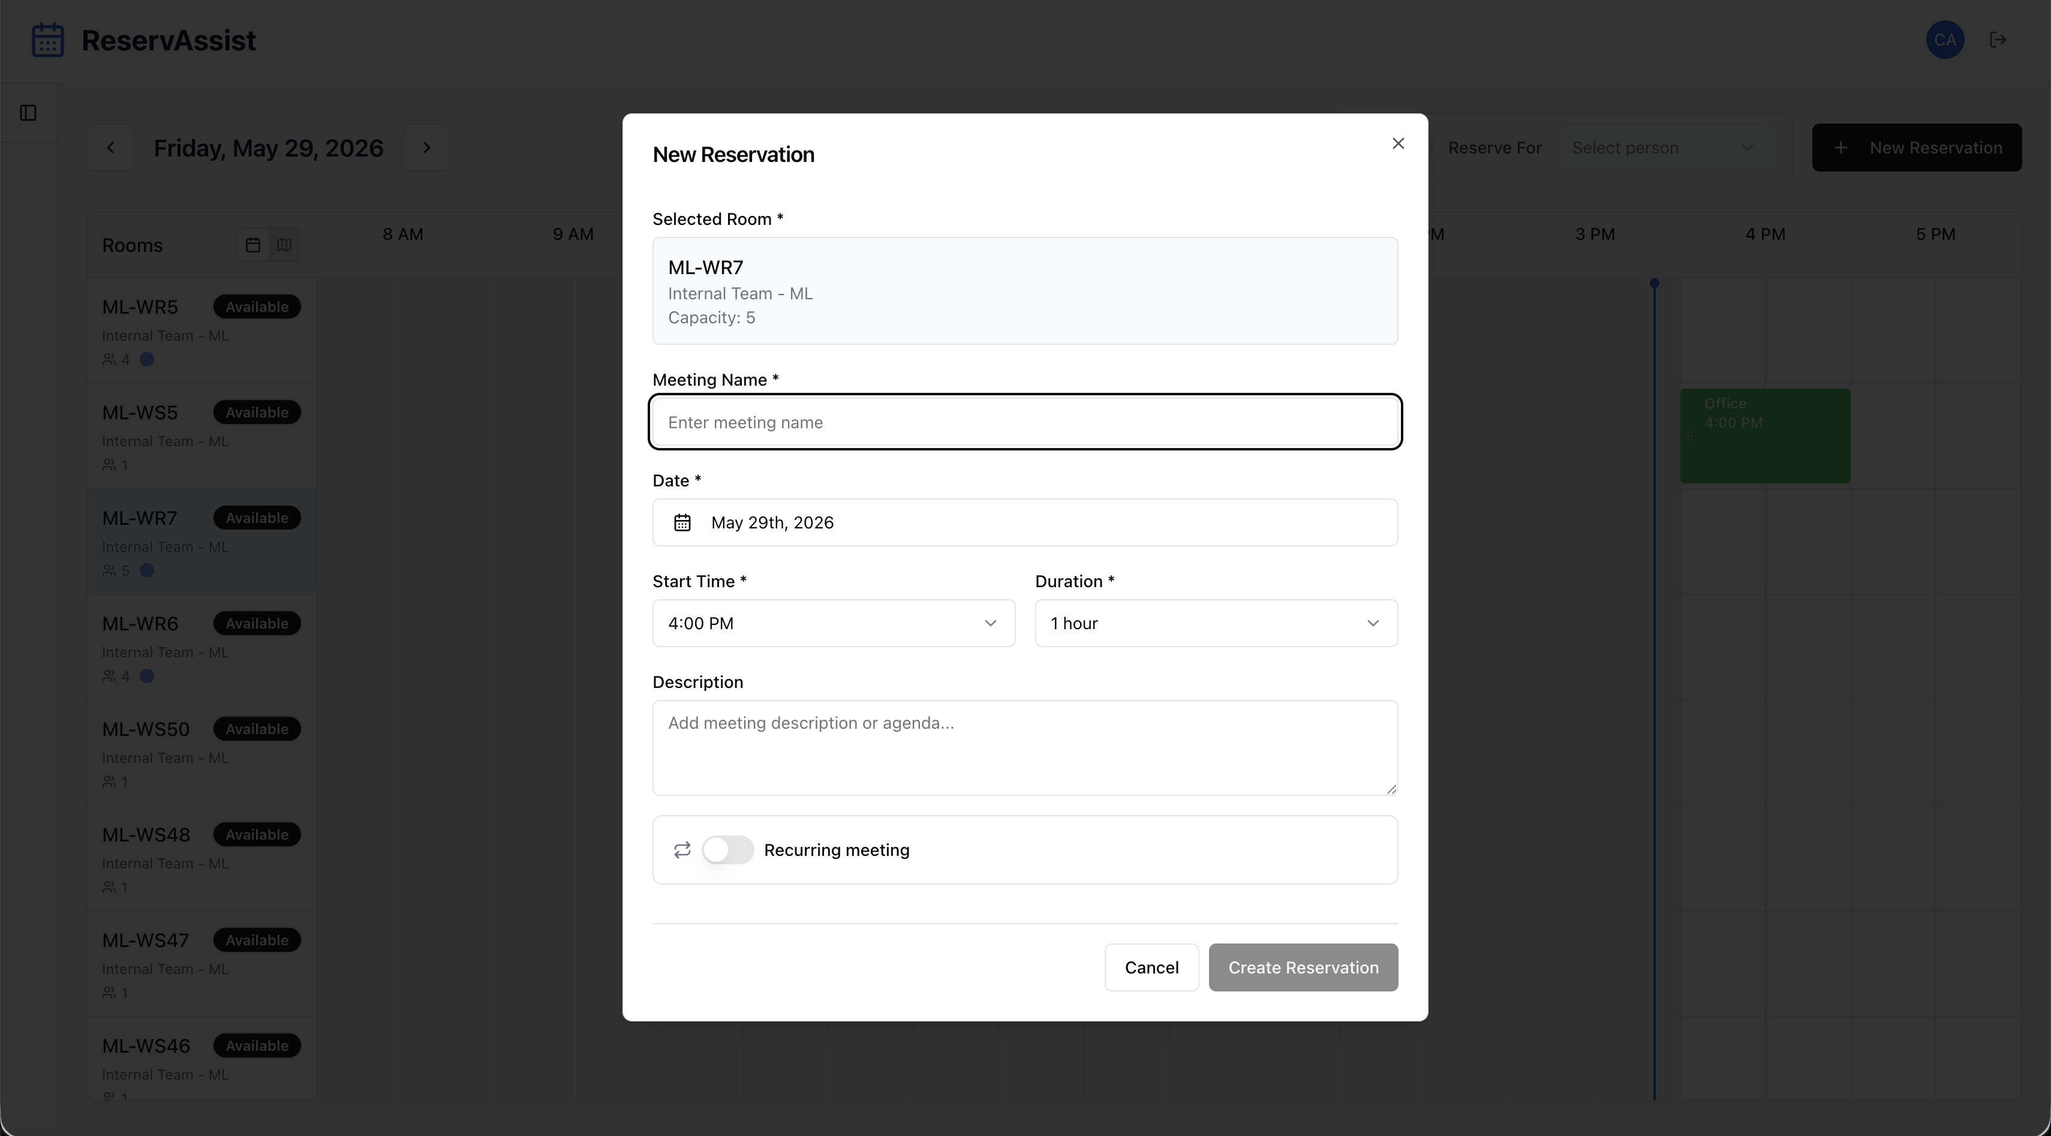Click the 4 PM column header
This screenshot has height=1136, width=2051.
[x=1765, y=234]
